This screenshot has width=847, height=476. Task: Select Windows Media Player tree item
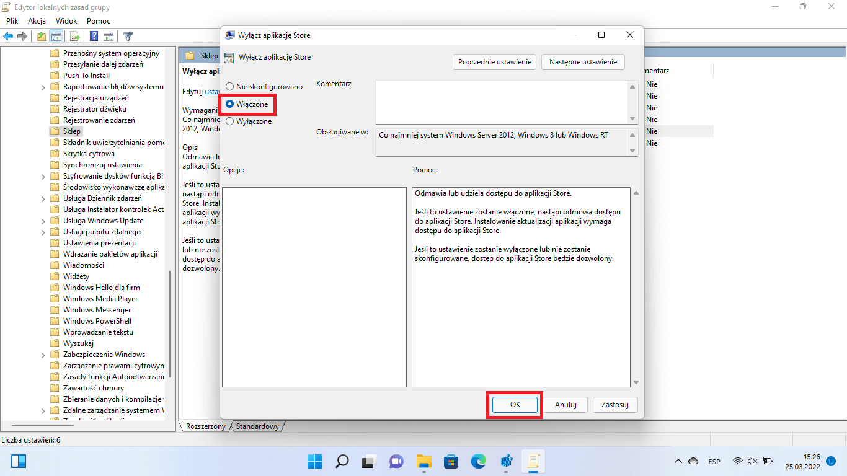coord(100,299)
